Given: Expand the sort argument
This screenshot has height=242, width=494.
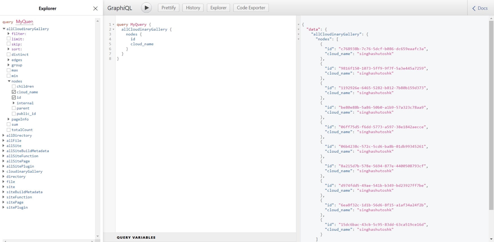Looking at the screenshot, I should 9,49.
